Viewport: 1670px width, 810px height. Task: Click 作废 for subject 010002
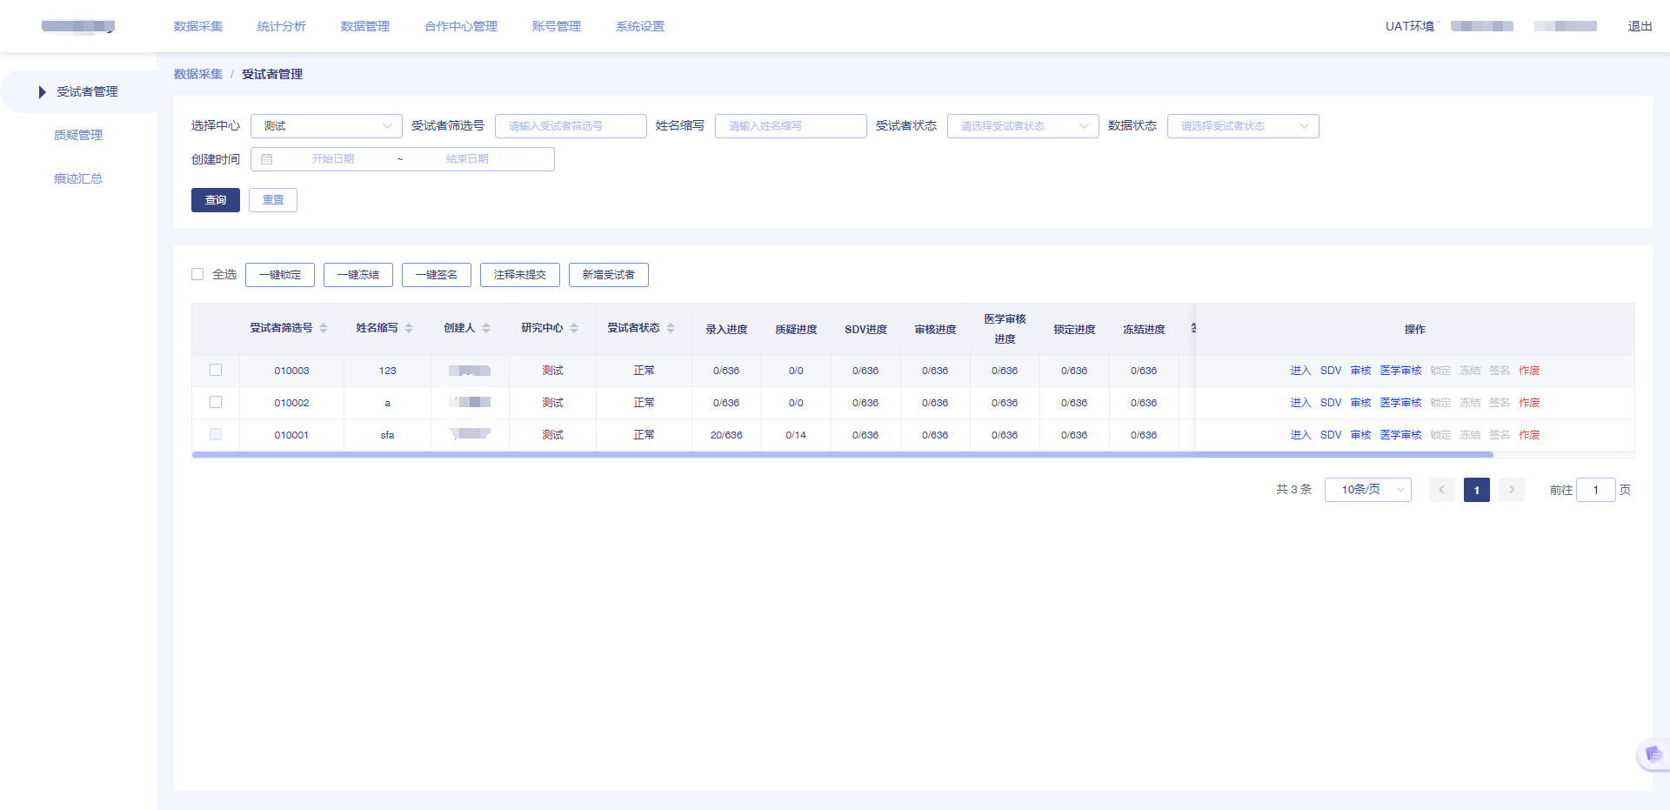[1530, 403]
